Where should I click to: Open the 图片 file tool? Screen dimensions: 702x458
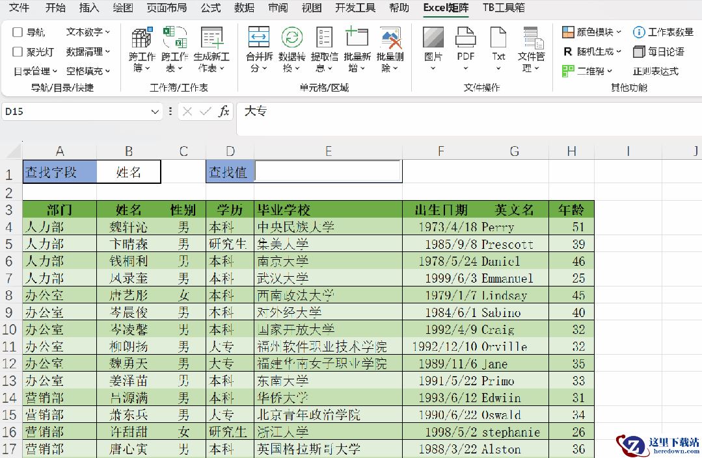(x=433, y=49)
